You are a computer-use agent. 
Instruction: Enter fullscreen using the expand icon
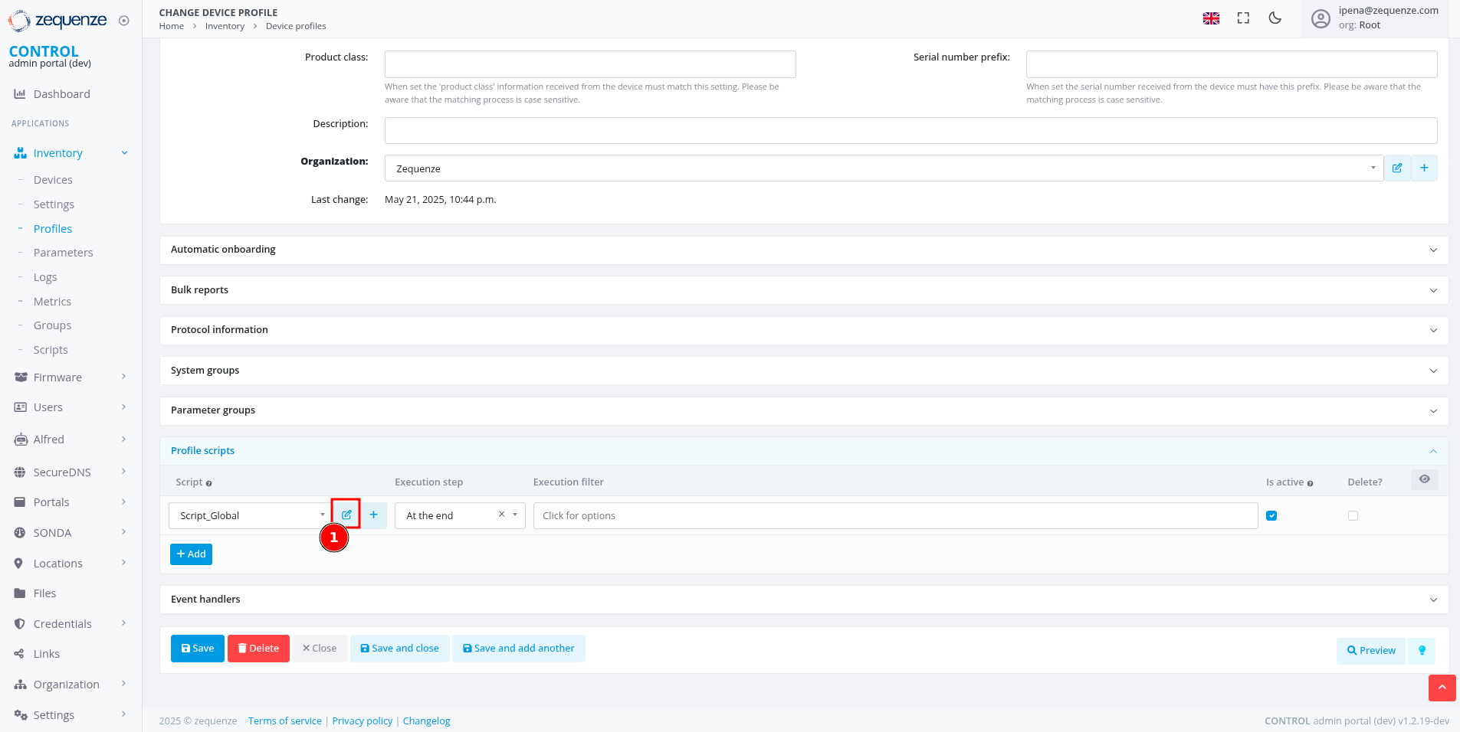(1243, 18)
